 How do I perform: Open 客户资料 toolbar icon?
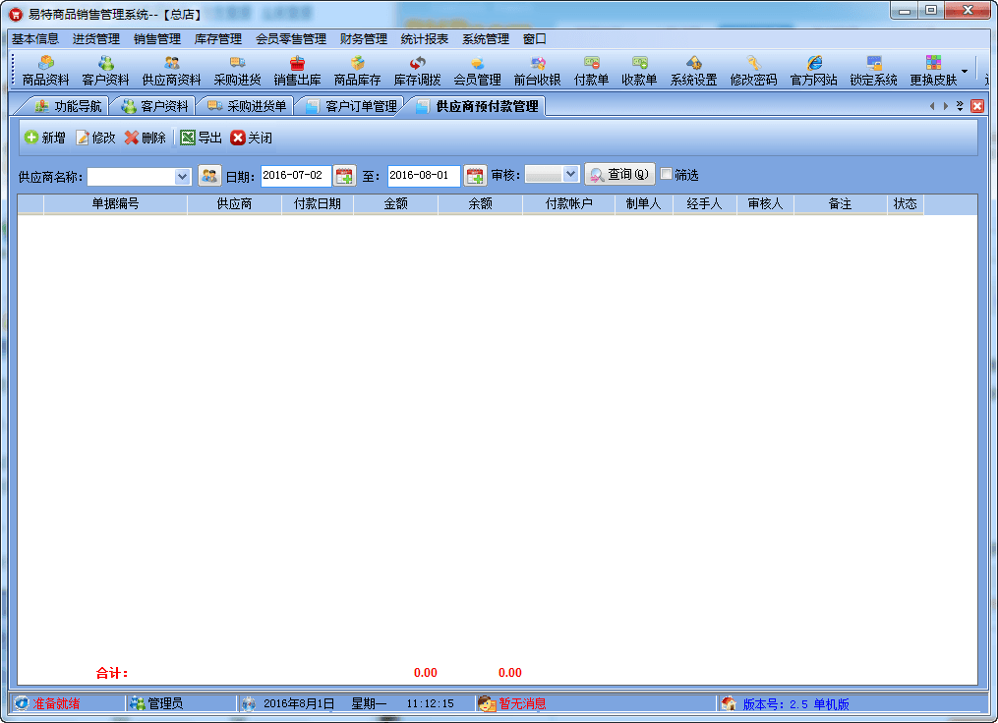click(x=105, y=71)
